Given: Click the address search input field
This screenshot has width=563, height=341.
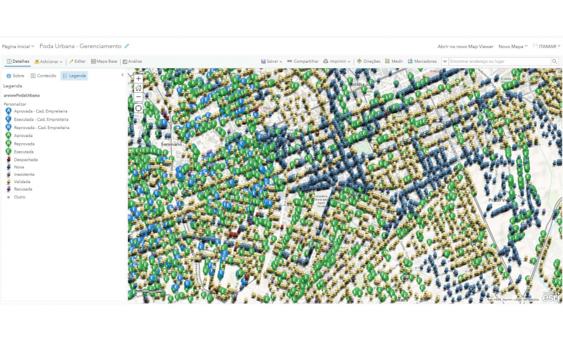Looking at the screenshot, I should coord(498,61).
